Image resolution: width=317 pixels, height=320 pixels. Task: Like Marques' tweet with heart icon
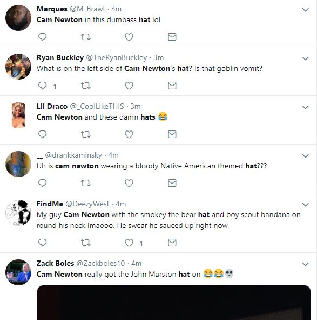129,37
